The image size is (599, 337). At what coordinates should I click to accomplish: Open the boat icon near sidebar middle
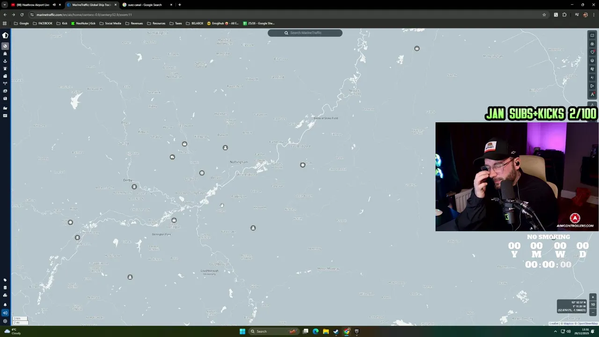[x=5, y=108]
